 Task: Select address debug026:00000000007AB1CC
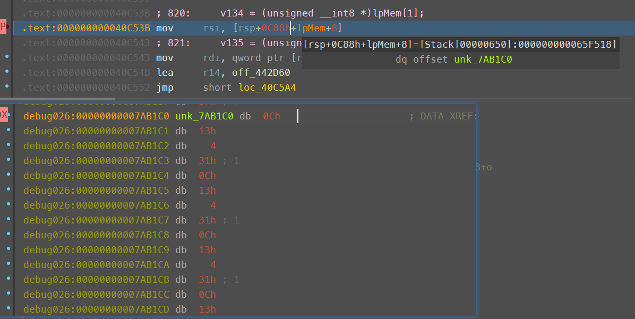point(97,294)
